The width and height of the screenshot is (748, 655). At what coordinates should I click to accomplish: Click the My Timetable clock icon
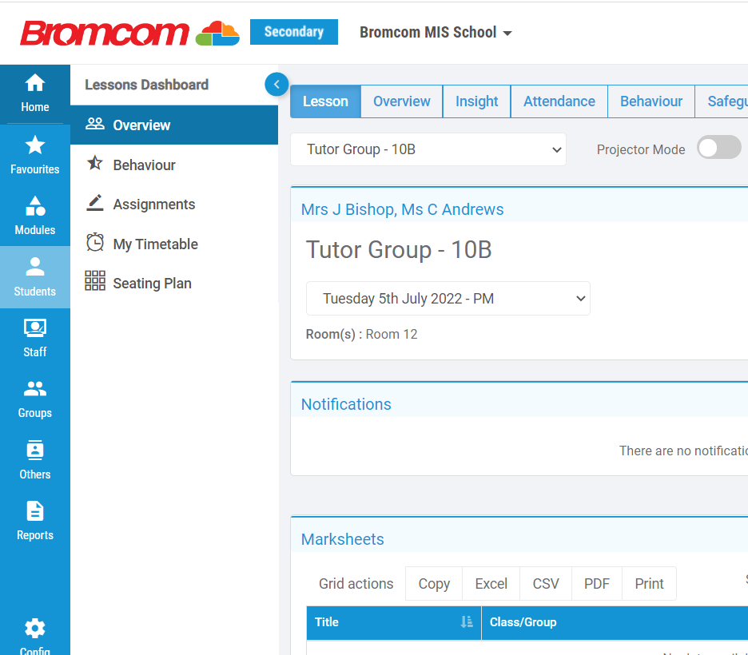click(x=95, y=242)
